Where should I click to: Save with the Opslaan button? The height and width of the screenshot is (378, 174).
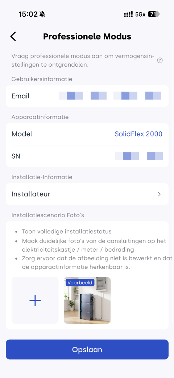coord(87,349)
